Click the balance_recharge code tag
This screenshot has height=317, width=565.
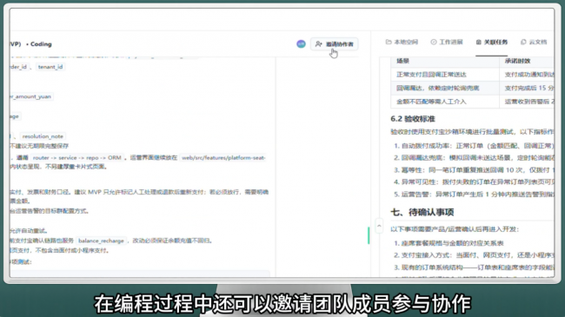coord(101,241)
